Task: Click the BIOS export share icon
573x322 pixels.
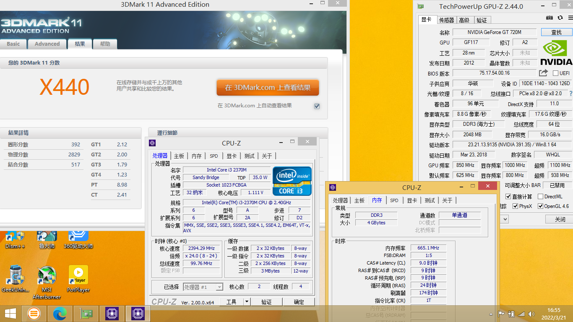Action: pyautogui.click(x=543, y=73)
